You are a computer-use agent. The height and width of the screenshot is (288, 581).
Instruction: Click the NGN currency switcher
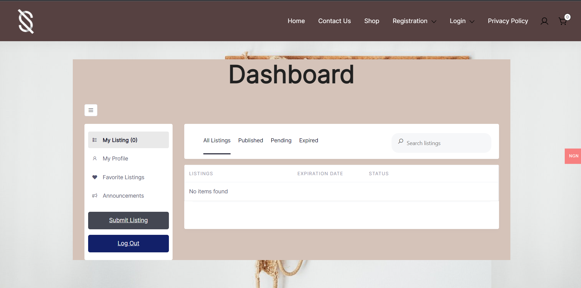(x=573, y=156)
